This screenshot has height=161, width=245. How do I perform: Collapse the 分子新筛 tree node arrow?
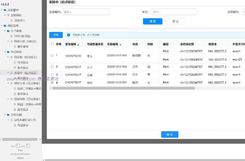(5, 31)
